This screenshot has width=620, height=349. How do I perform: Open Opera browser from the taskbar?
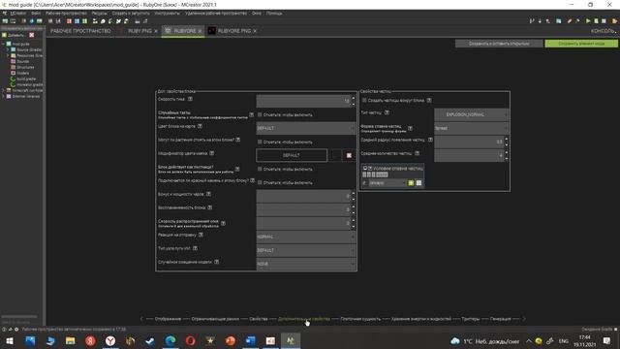(190, 340)
